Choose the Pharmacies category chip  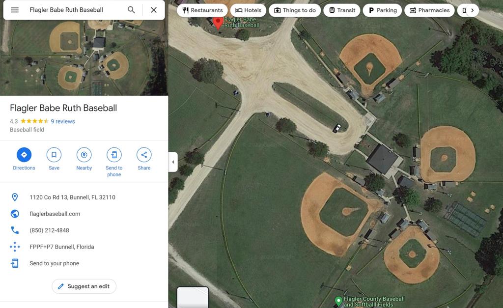coord(430,10)
